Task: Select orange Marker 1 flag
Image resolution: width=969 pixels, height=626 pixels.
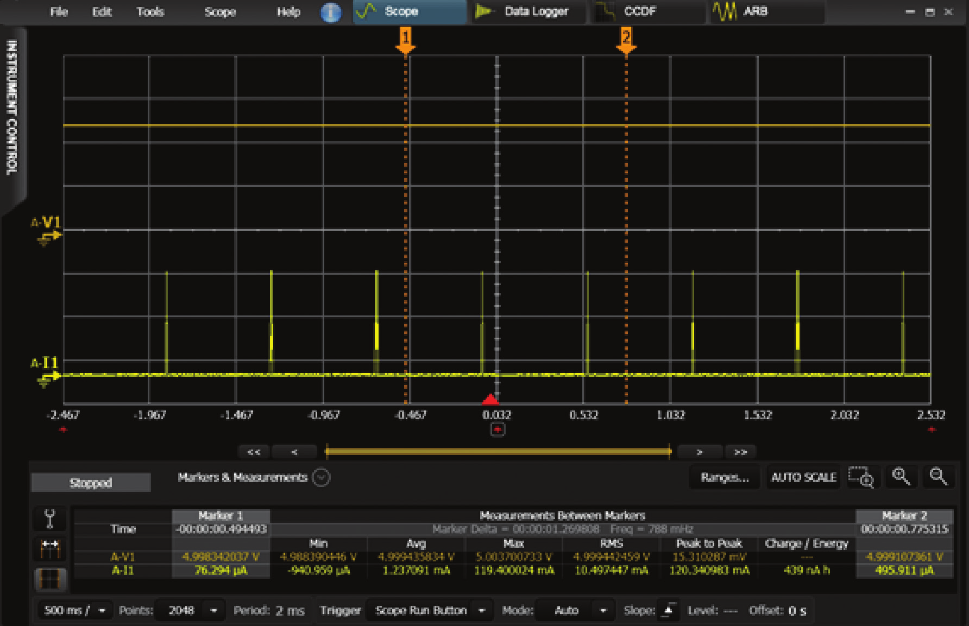Action: pos(405,41)
